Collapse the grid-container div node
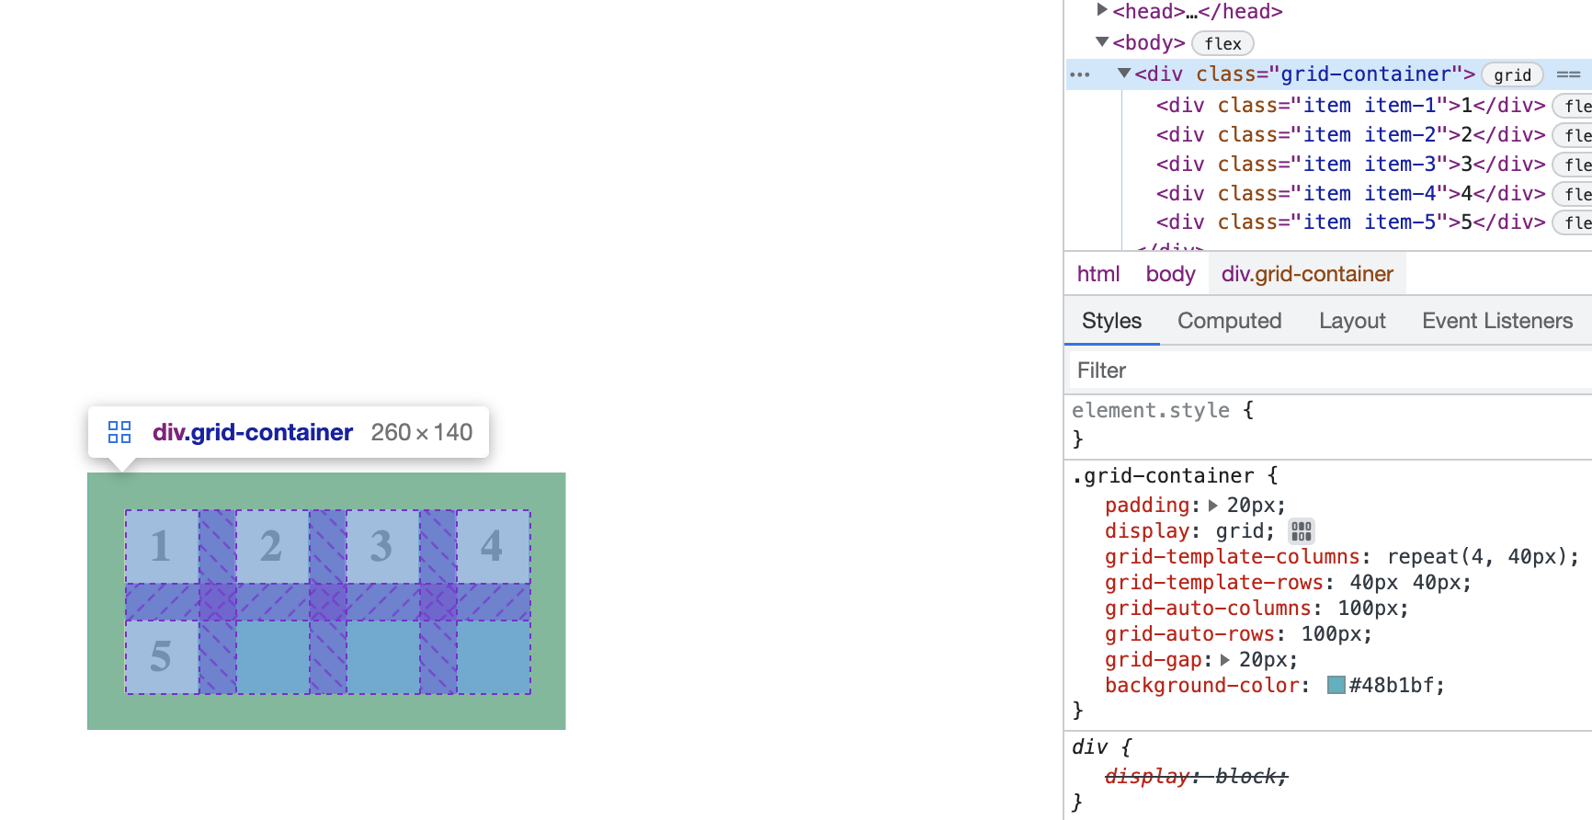Image resolution: width=1592 pixels, height=820 pixels. point(1124,73)
